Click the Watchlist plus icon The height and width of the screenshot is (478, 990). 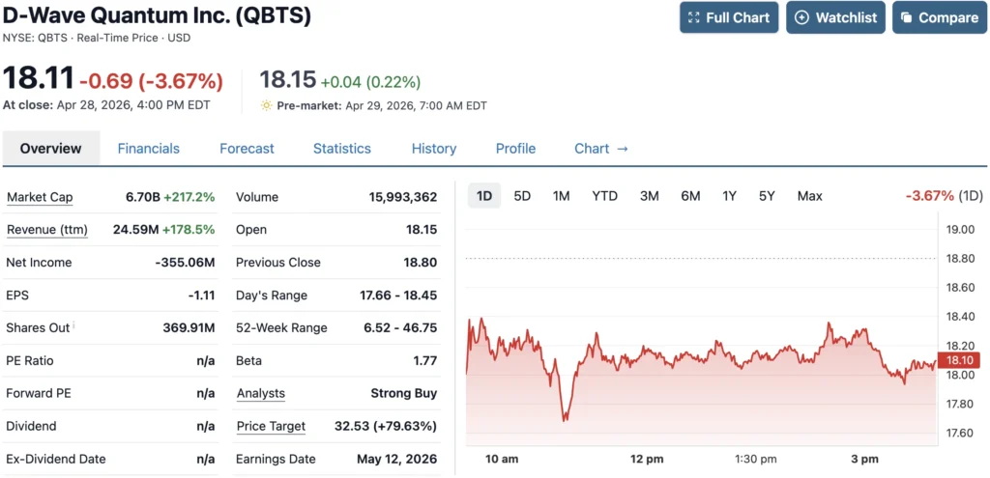coord(801,17)
